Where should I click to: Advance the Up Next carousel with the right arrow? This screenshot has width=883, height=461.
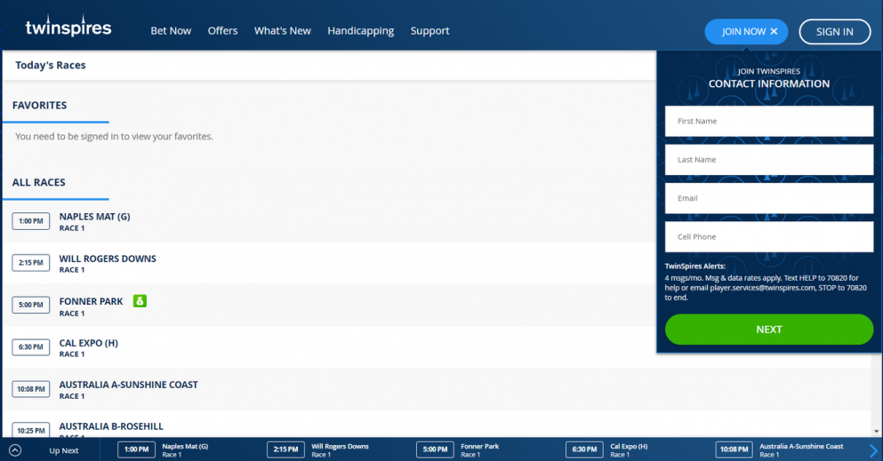tap(873, 450)
